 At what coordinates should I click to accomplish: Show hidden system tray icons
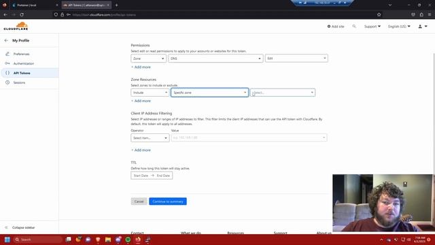(x=381, y=240)
